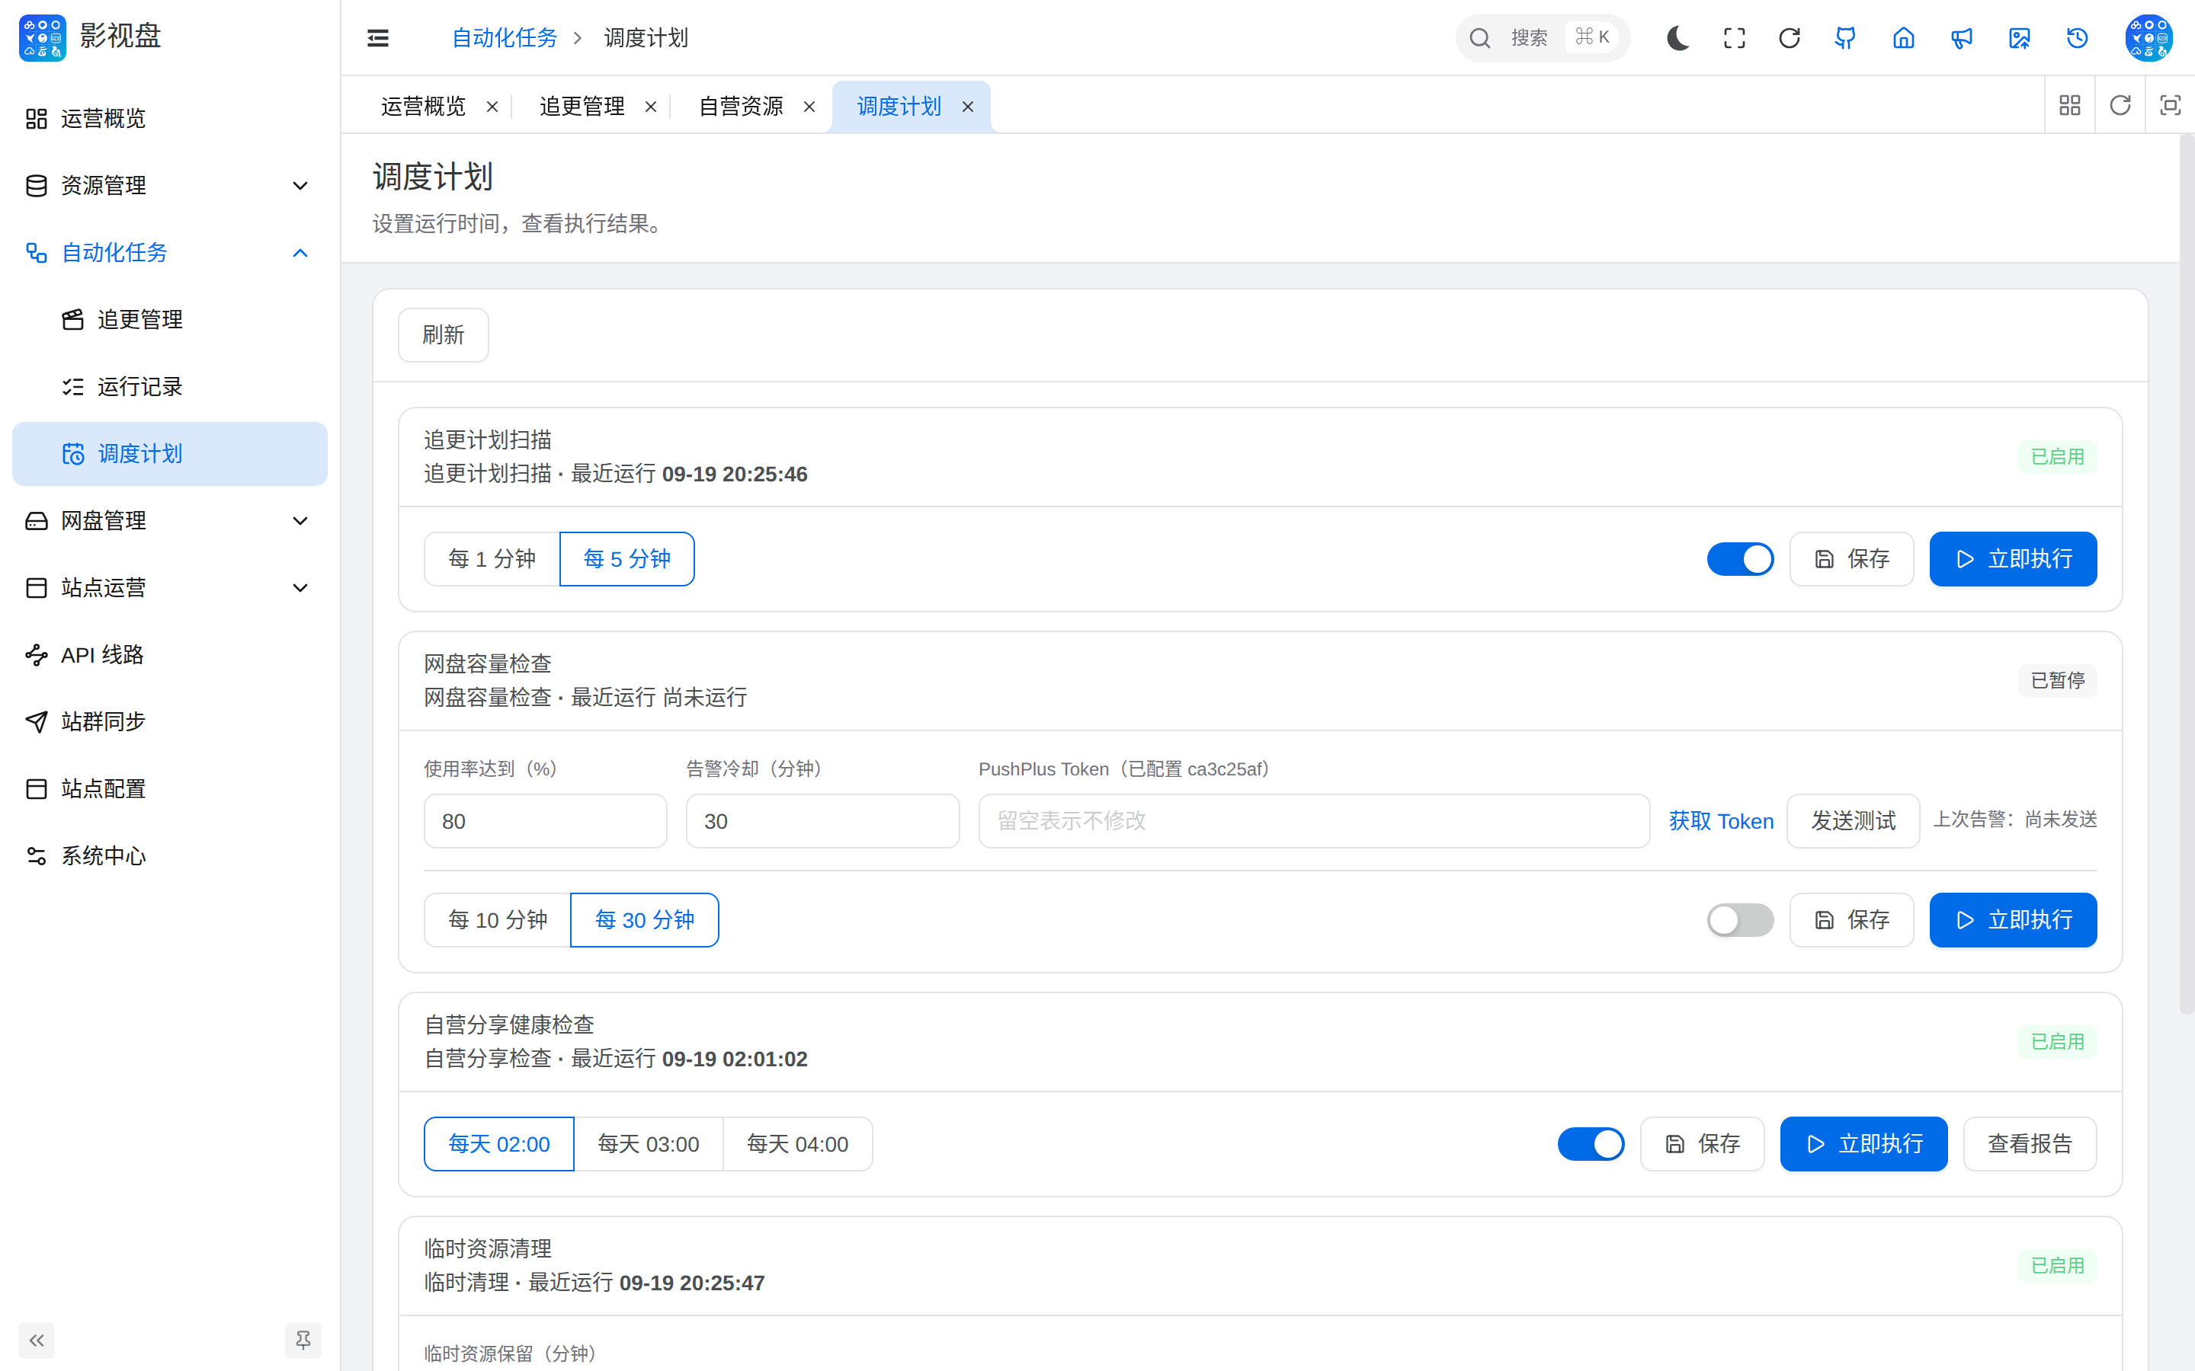Select 每天 04:00 schedule option
This screenshot has width=2195, height=1371.
click(x=797, y=1143)
